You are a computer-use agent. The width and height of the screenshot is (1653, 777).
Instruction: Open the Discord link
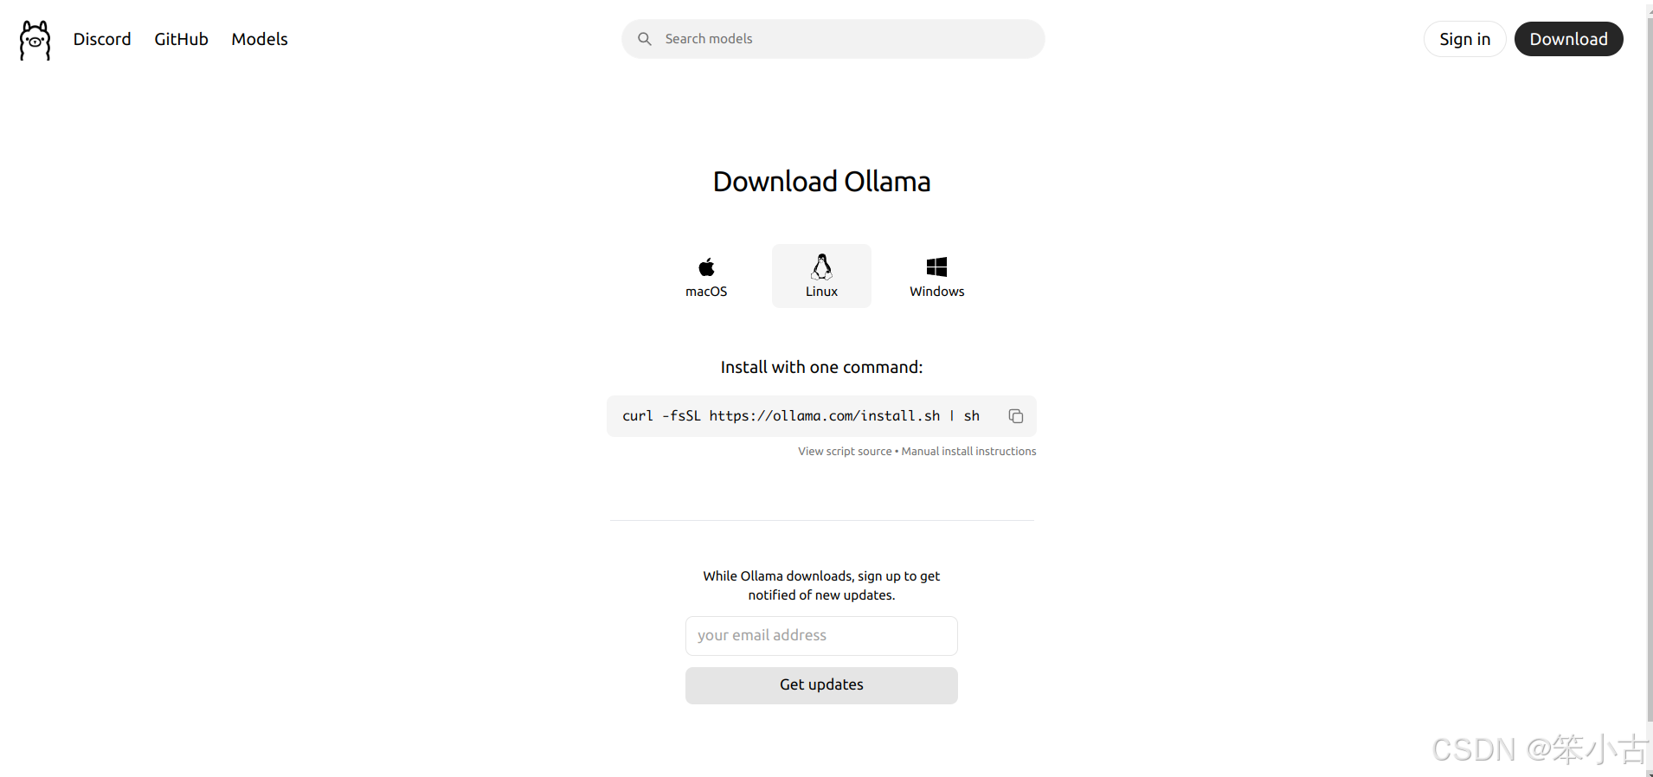coord(102,39)
